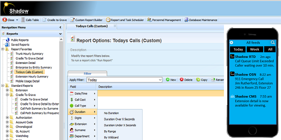Collapse the Navigation Menu panel
281x140 pixels.
[x=61, y=27]
